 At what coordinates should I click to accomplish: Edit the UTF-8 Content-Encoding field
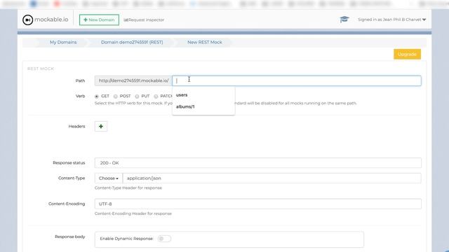pyautogui.click(x=257, y=204)
